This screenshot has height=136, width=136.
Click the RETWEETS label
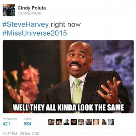tap(10, 119)
